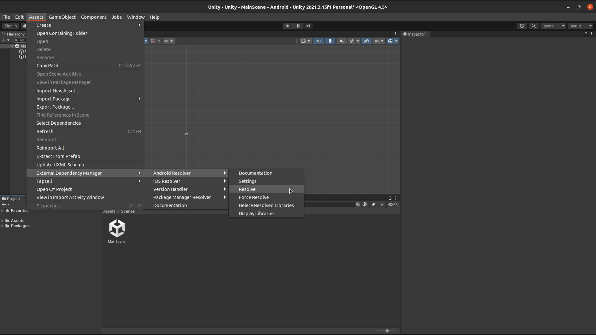Open the Window menu
The height and width of the screenshot is (335, 596).
pyautogui.click(x=136, y=17)
